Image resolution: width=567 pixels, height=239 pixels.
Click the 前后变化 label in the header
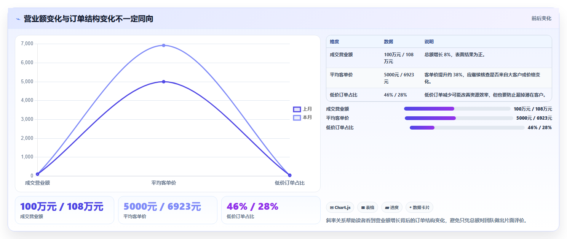[x=541, y=18]
